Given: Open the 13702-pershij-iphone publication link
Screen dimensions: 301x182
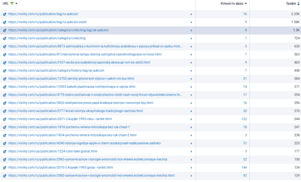Looking at the screenshot, I should tap(71, 78).
